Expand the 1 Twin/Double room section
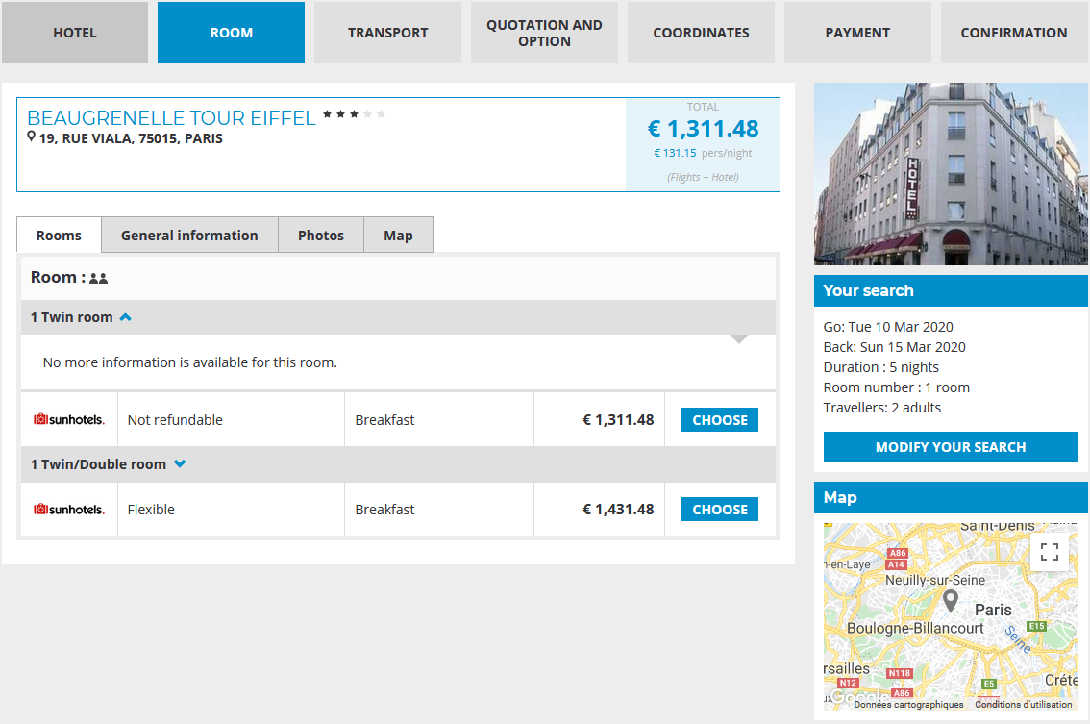The width and height of the screenshot is (1090, 724). point(180,464)
